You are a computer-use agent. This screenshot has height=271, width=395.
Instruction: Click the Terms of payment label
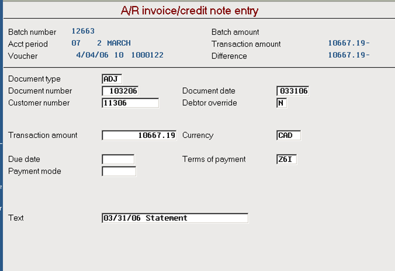[x=214, y=159]
